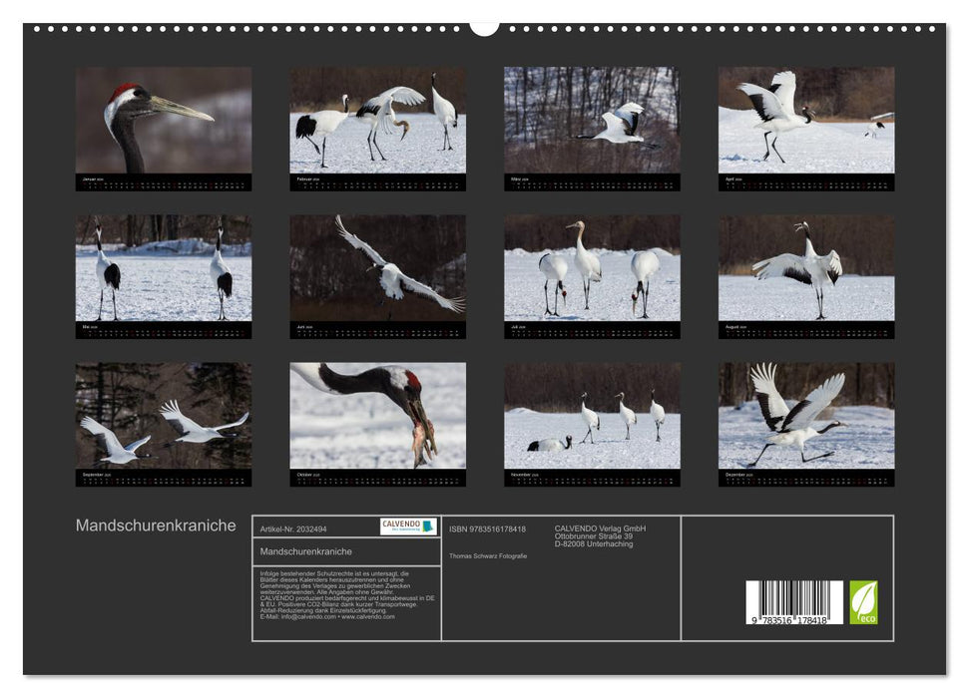Select the February photo of three cranes
Screen dimensions: 969x698
(x=377, y=121)
